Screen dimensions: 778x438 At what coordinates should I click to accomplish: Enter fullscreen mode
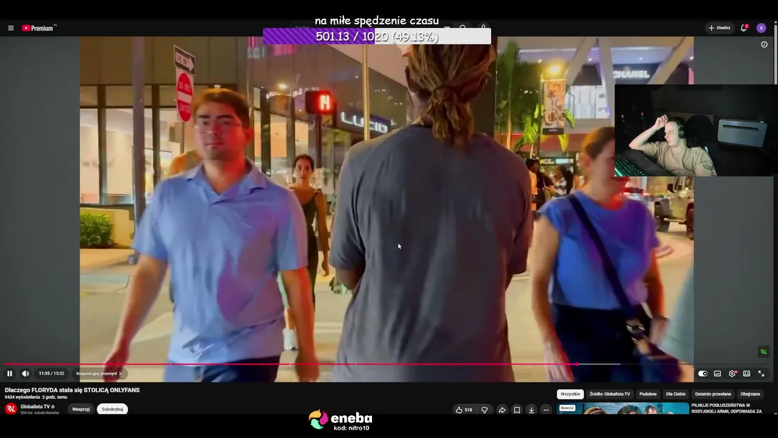(761, 374)
